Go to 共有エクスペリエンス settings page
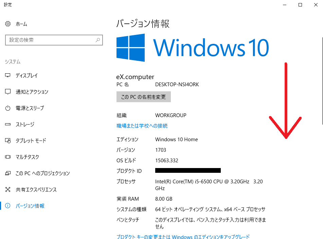Image resolution: width=323 pixels, height=239 pixels. 36,190
